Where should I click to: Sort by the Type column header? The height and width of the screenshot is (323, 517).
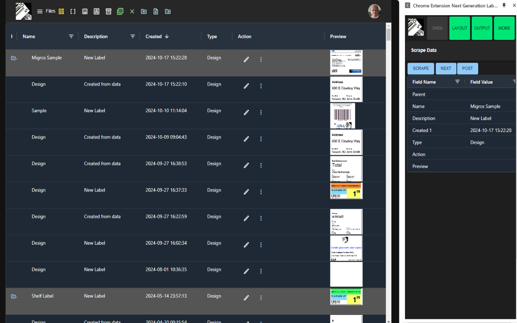[212, 36]
